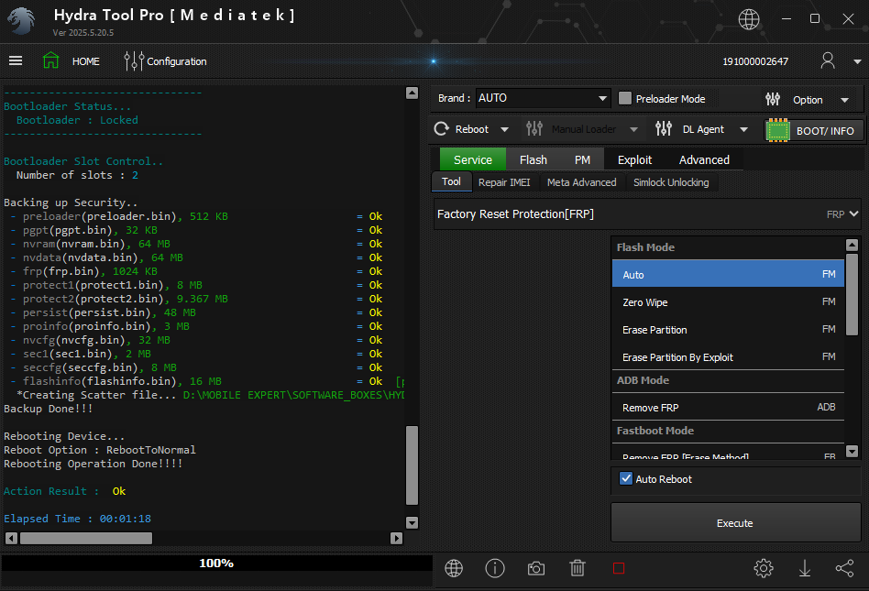Screen dimensions: 869x591
Task: Click the log scroll-down arrow
Action: pos(412,522)
